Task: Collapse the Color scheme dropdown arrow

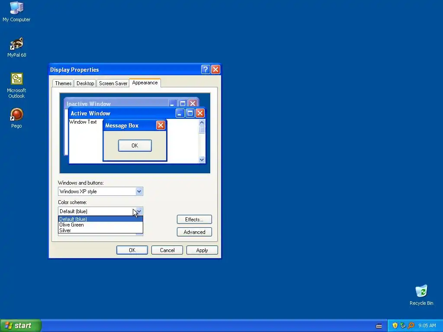Action: (139, 211)
